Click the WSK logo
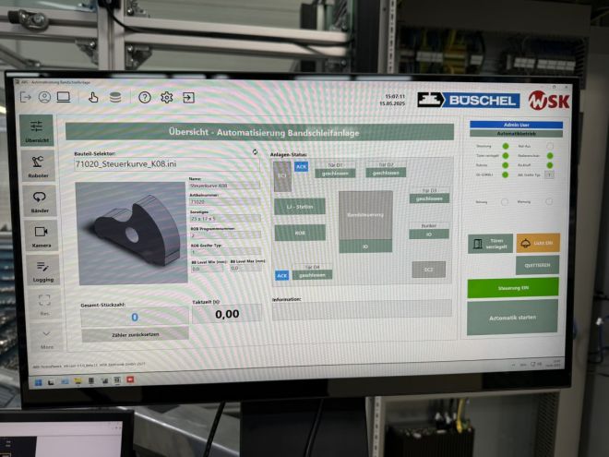The width and height of the screenshot is (609, 457). click(x=549, y=101)
